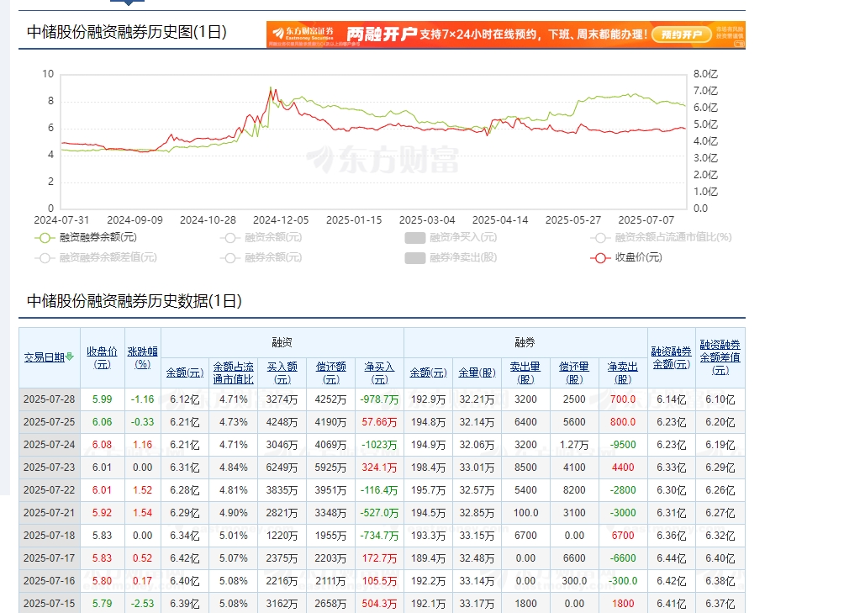Viewport: 844px width, 613px height.
Task: Sort by 偿还量(股) header
Action: pyautogui.click(x=574, y=373)
